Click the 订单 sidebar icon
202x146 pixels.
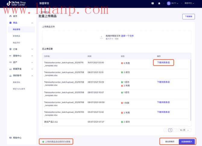click(11, 49)
